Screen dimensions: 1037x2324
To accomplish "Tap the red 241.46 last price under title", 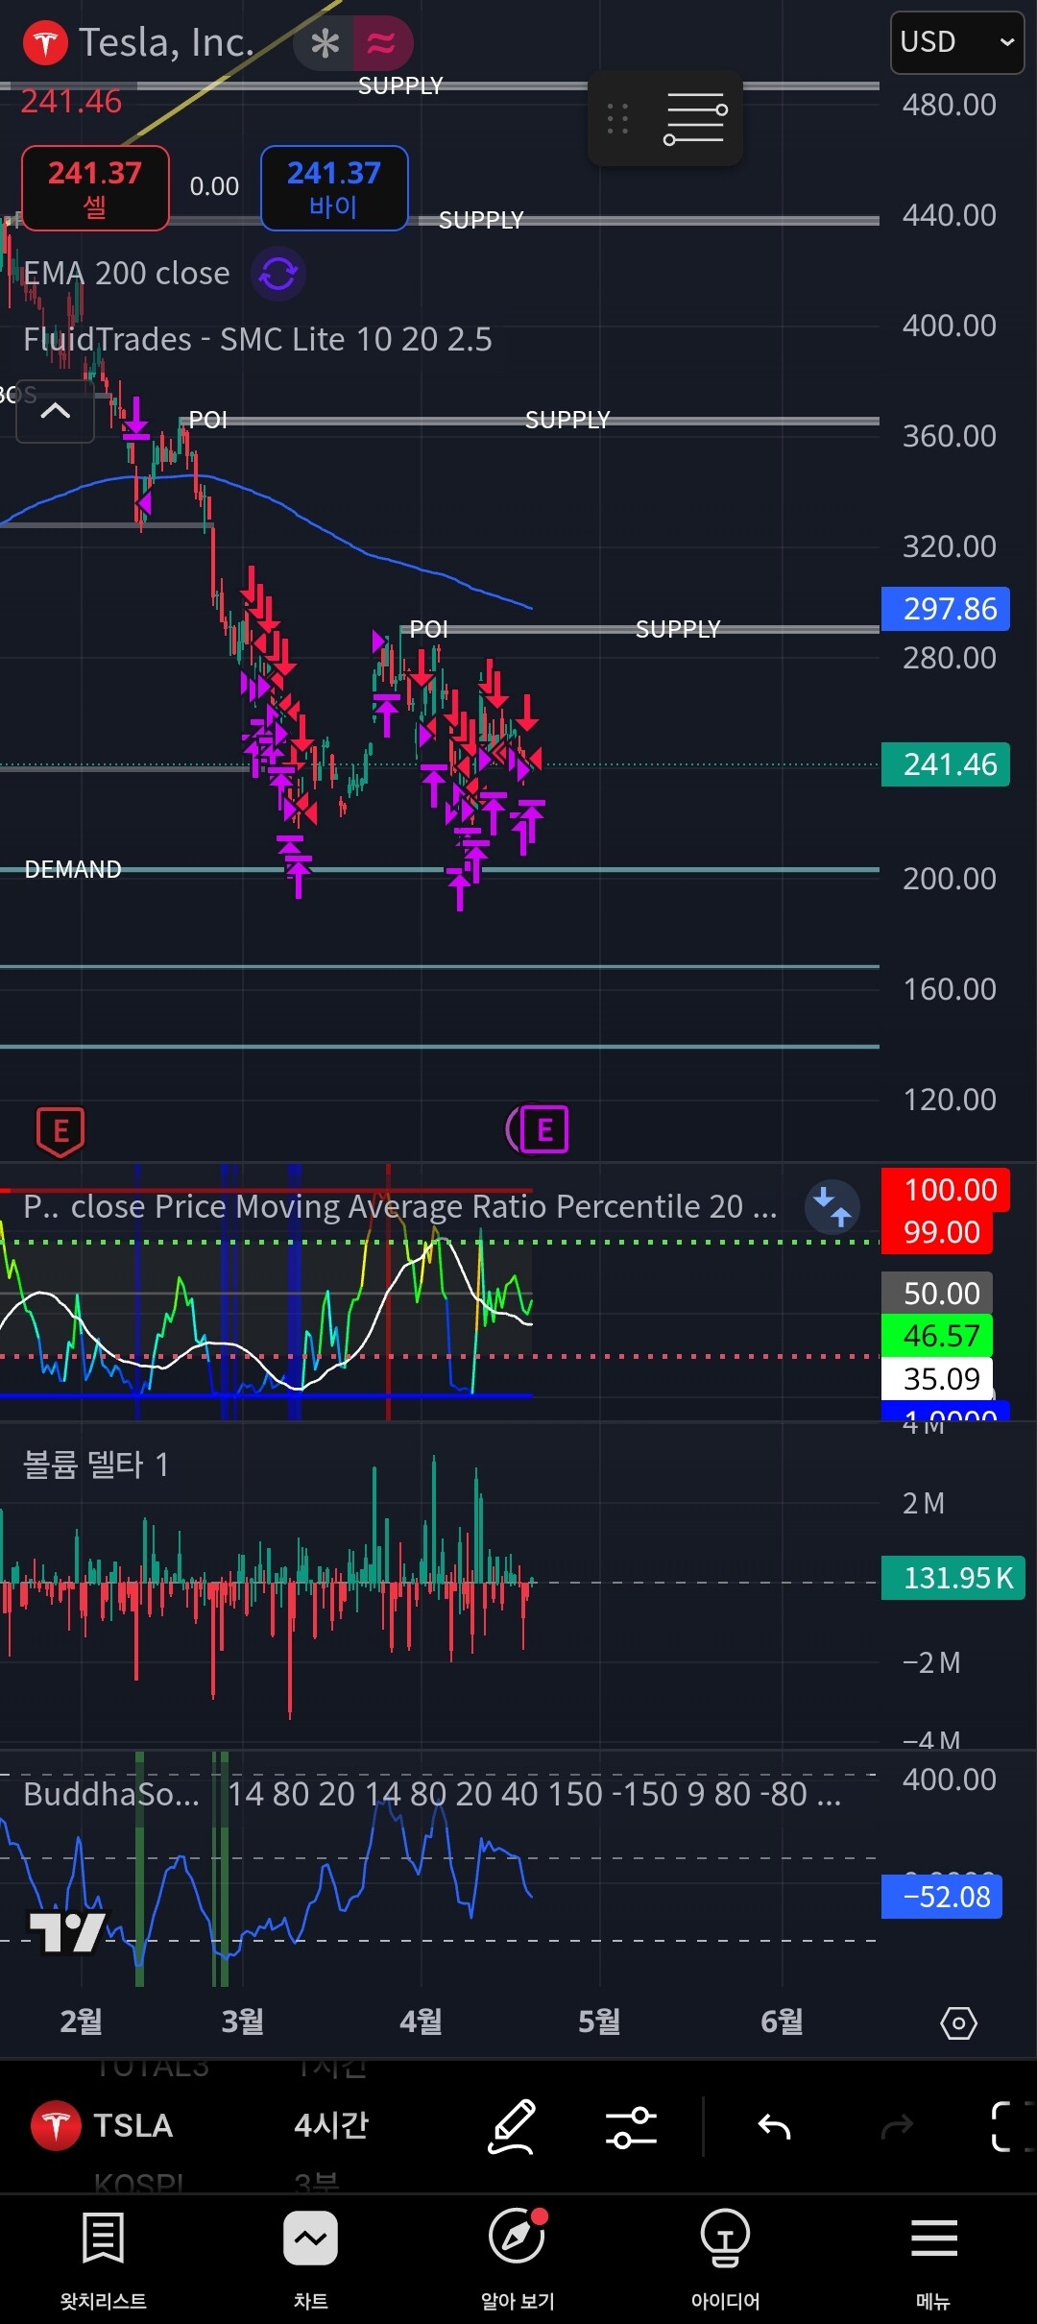I will point(72,101).
